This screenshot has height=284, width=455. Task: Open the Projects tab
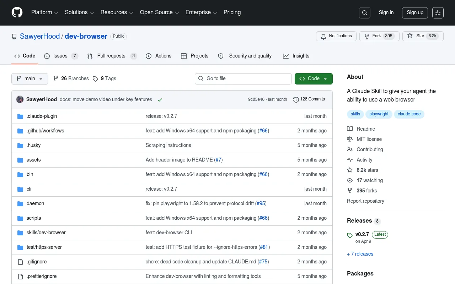coord(195,56)
